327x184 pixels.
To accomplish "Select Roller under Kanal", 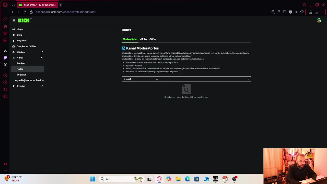I will 28,69.
